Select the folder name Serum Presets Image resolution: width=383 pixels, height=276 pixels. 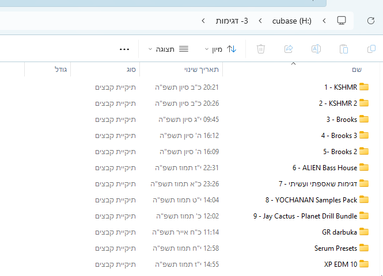click(336, 248)
